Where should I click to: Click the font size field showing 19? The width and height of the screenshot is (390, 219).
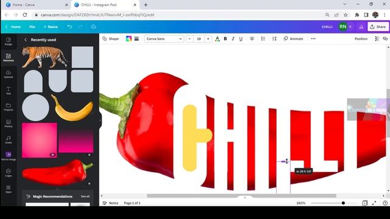click(199, 39)
